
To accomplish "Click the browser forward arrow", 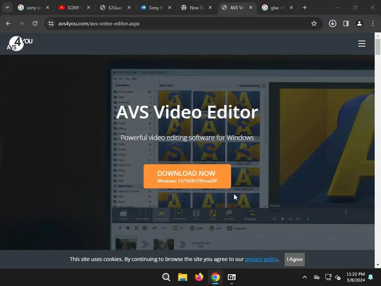I will tap(22, 23).
